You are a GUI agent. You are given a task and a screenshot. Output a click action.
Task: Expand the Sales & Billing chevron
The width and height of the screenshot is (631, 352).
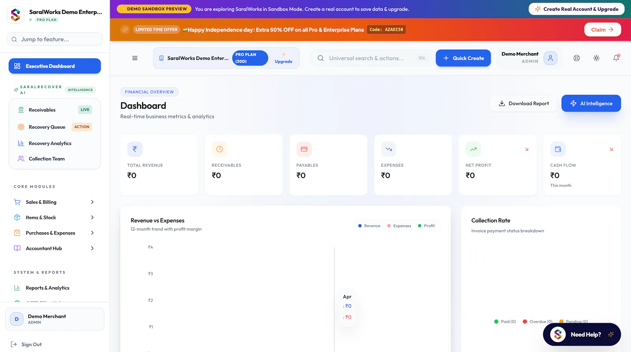click(x=92, y=202)
